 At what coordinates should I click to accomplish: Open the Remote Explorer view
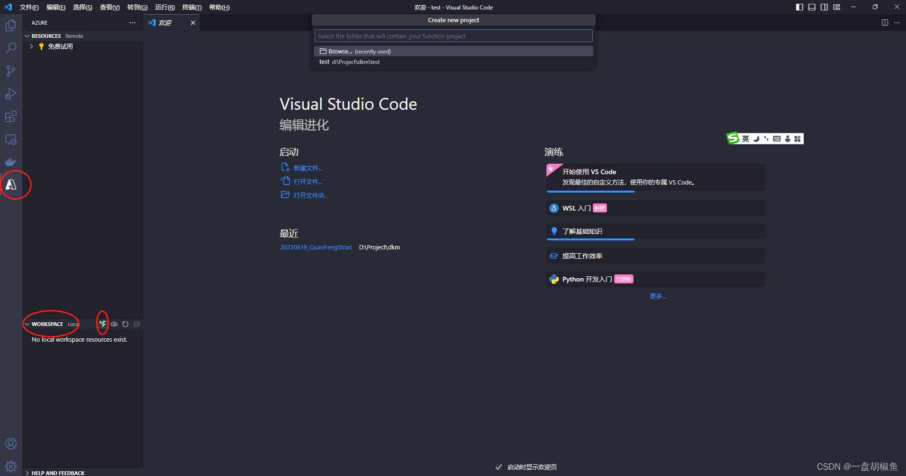pos(11,140)
